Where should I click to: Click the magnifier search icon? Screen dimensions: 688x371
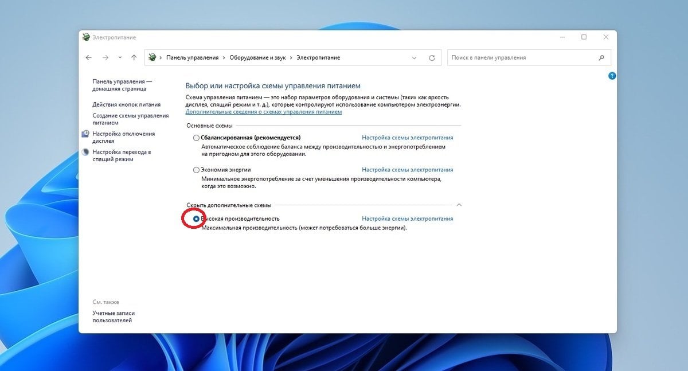tap(601, 57)
